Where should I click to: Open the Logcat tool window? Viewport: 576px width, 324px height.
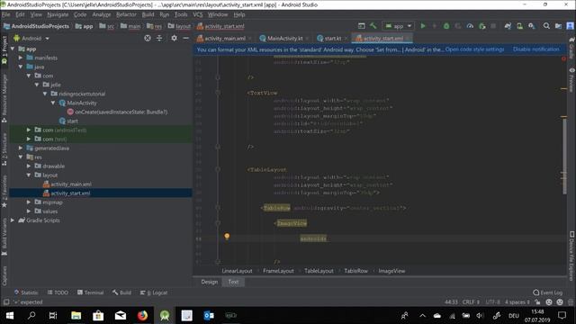point(154,292)
